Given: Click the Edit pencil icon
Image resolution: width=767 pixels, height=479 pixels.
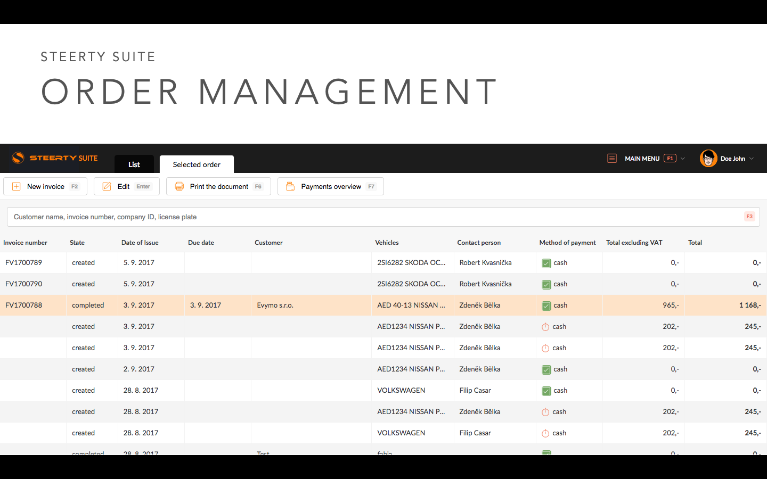Looking at the screenshot, I should 107,186.
